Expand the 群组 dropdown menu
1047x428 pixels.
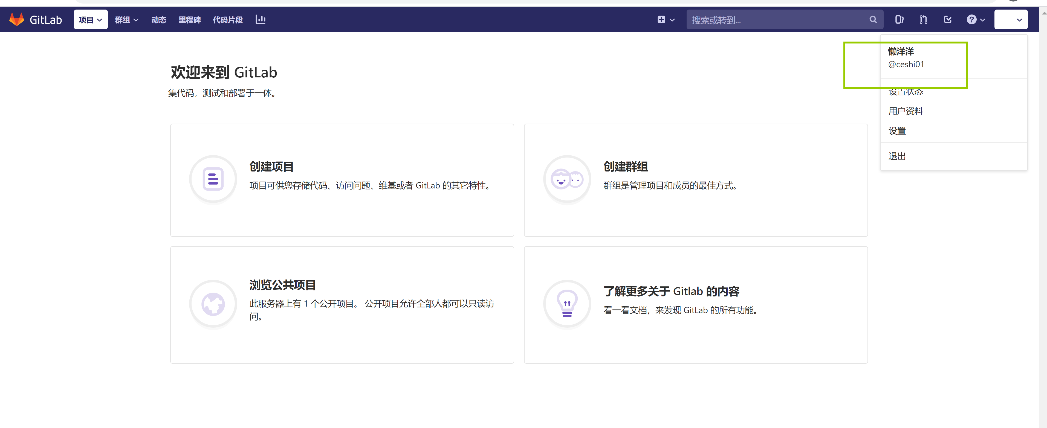(127, 19)
